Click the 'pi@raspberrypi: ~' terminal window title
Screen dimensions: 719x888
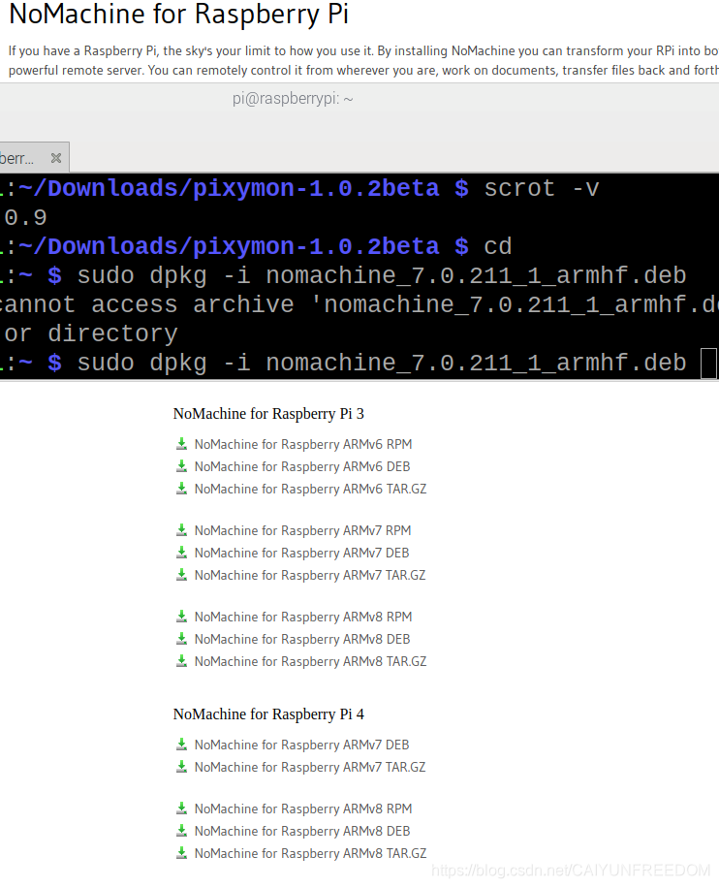[x=293, y=99]
